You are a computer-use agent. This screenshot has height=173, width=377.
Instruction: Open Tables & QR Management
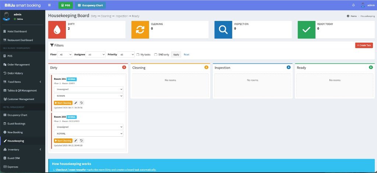[22, 90]
